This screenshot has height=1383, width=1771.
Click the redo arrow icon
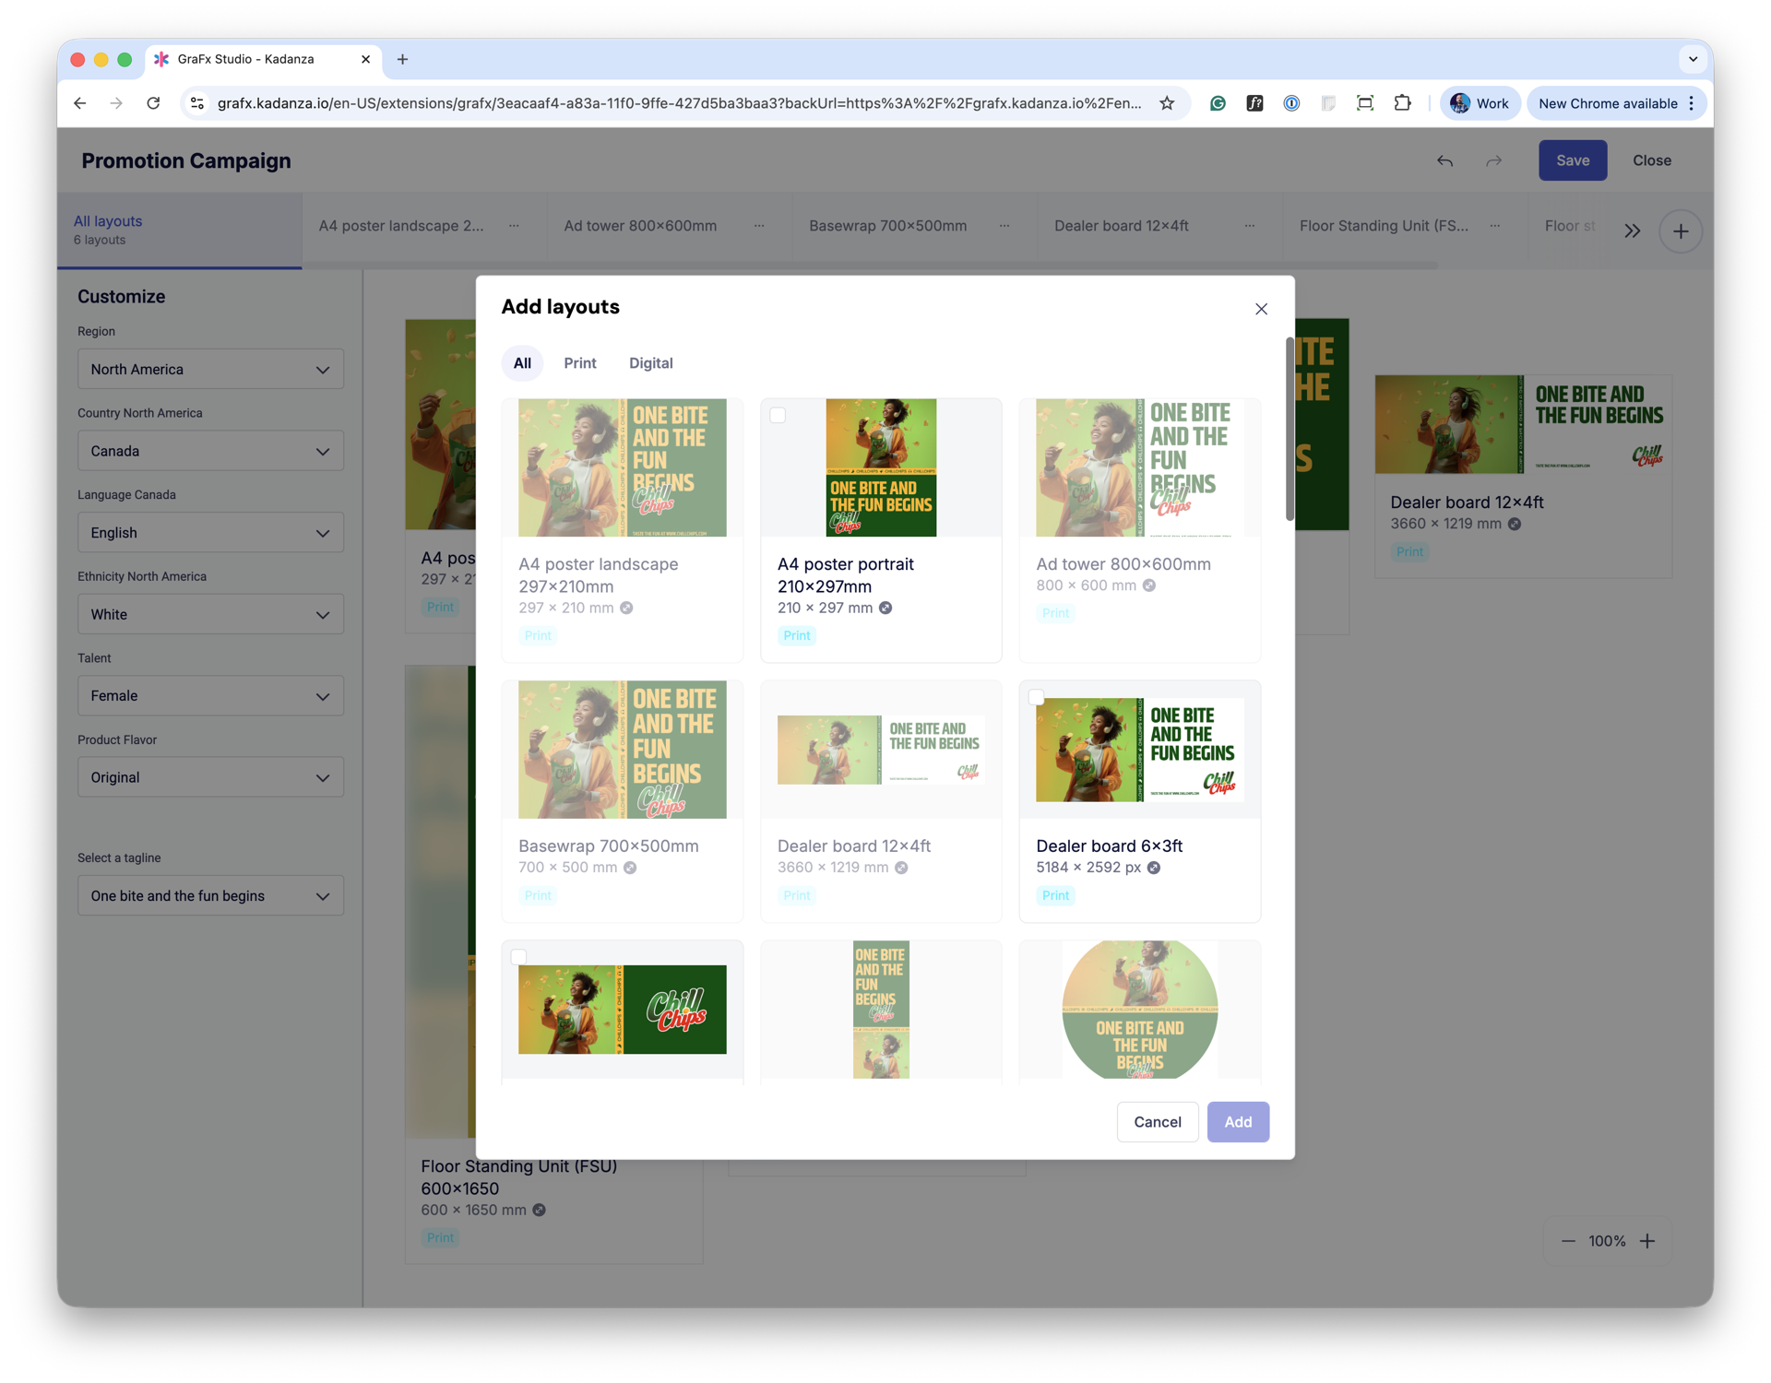[1493, 160]
